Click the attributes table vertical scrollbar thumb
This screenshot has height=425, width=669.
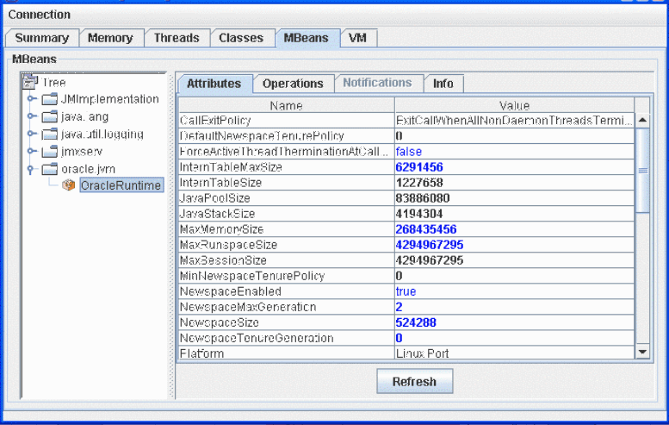click(642, 171)
